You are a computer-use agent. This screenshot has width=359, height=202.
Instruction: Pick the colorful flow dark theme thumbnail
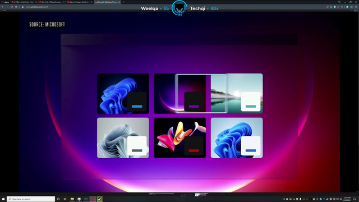point(179,138)
